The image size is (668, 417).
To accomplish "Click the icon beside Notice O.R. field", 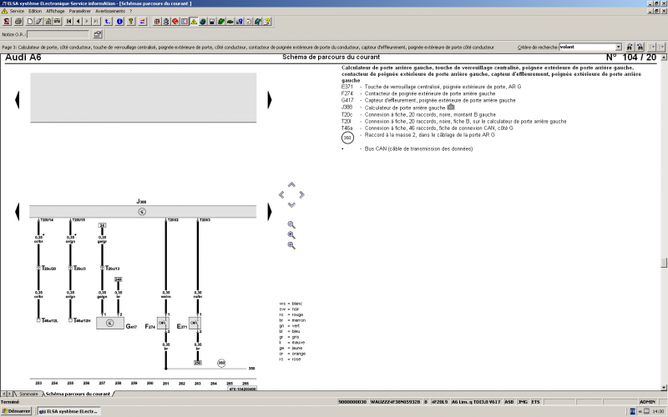I will click(x=98, y=34).
